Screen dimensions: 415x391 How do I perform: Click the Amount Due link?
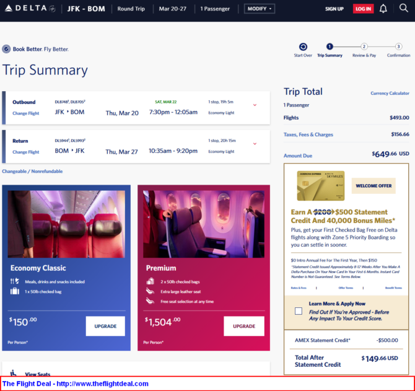(x=298, y=156)
